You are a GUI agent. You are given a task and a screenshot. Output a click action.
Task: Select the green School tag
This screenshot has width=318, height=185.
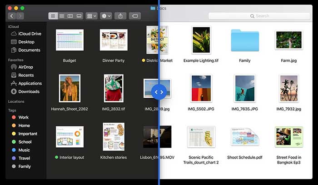coord(22,142)
